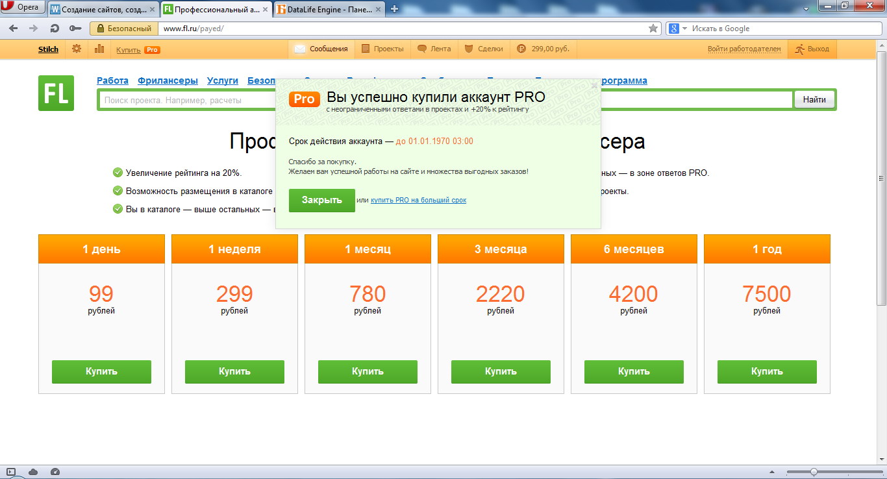Open 'Проекты' section in the top bar
The width and height of the screenshot is (887, 479).
click(382, 49)
